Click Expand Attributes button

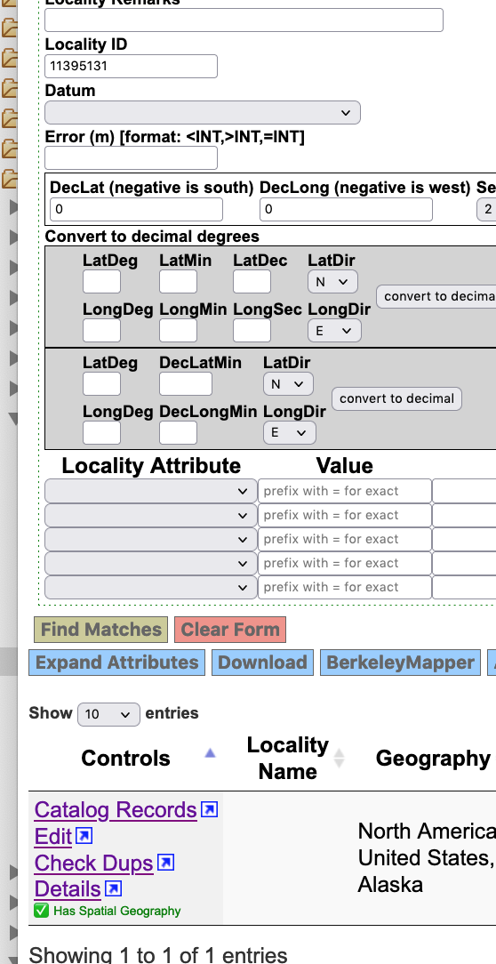(116, 663)
